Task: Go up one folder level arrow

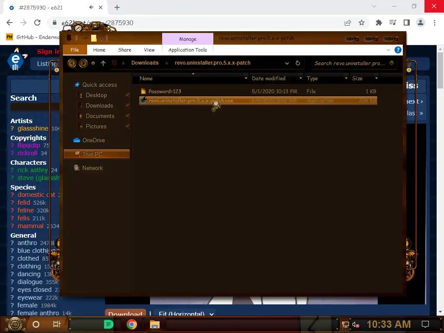Action: pyautogui.click(x=103, y=63)
